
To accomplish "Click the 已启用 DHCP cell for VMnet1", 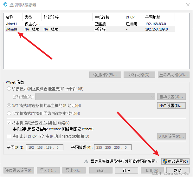I will (x=132, y=24).
